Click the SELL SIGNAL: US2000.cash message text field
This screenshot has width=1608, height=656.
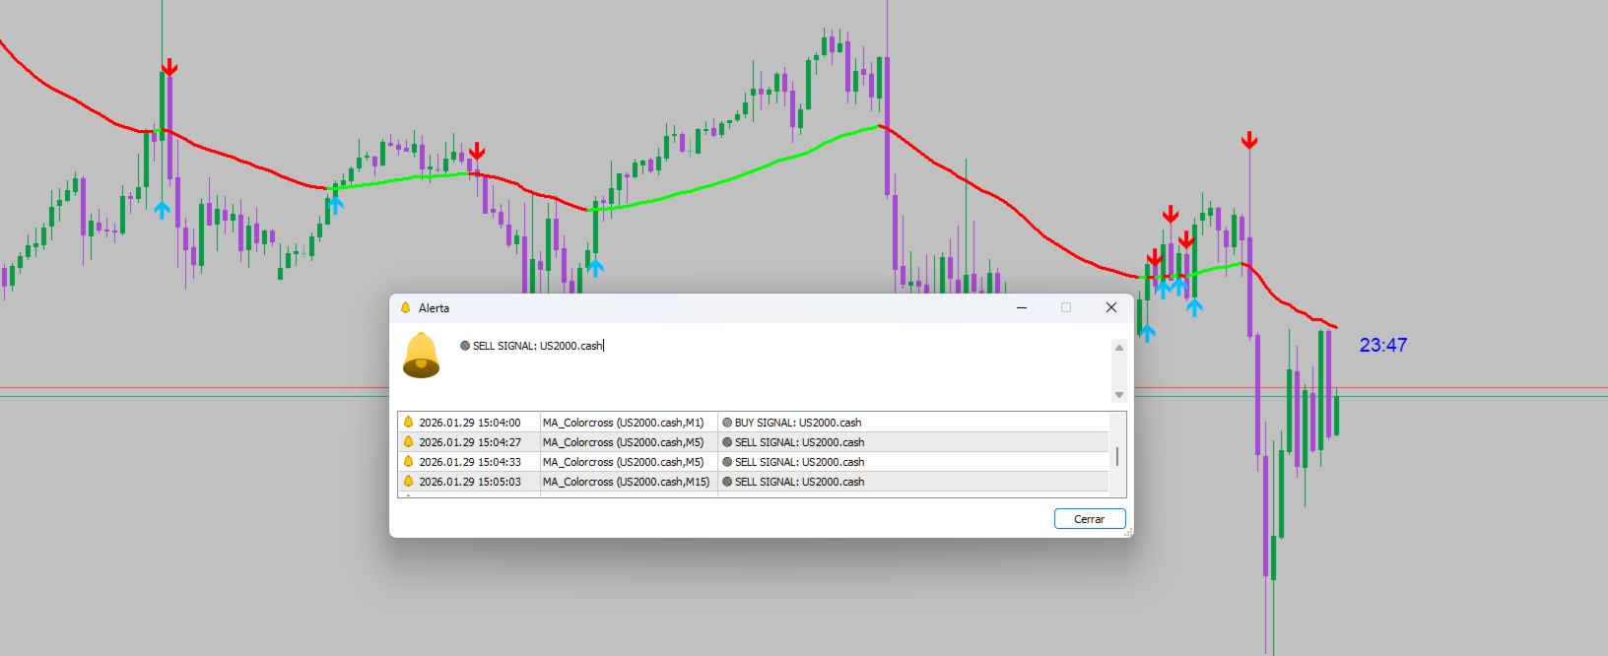pyautogui.click(x=783, y=369)
